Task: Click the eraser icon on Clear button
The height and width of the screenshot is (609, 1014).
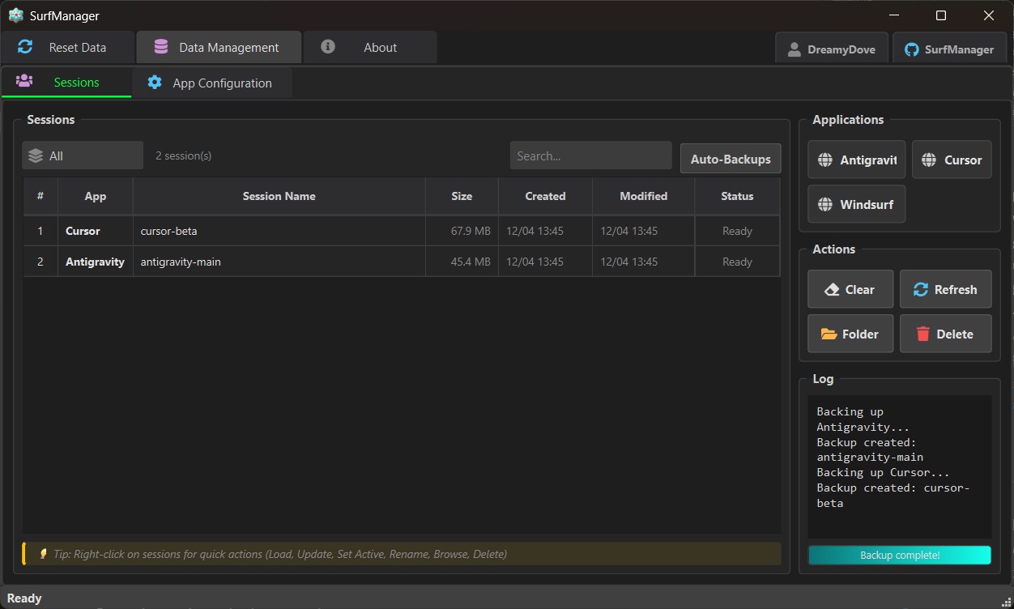Action: coord(832,290)
